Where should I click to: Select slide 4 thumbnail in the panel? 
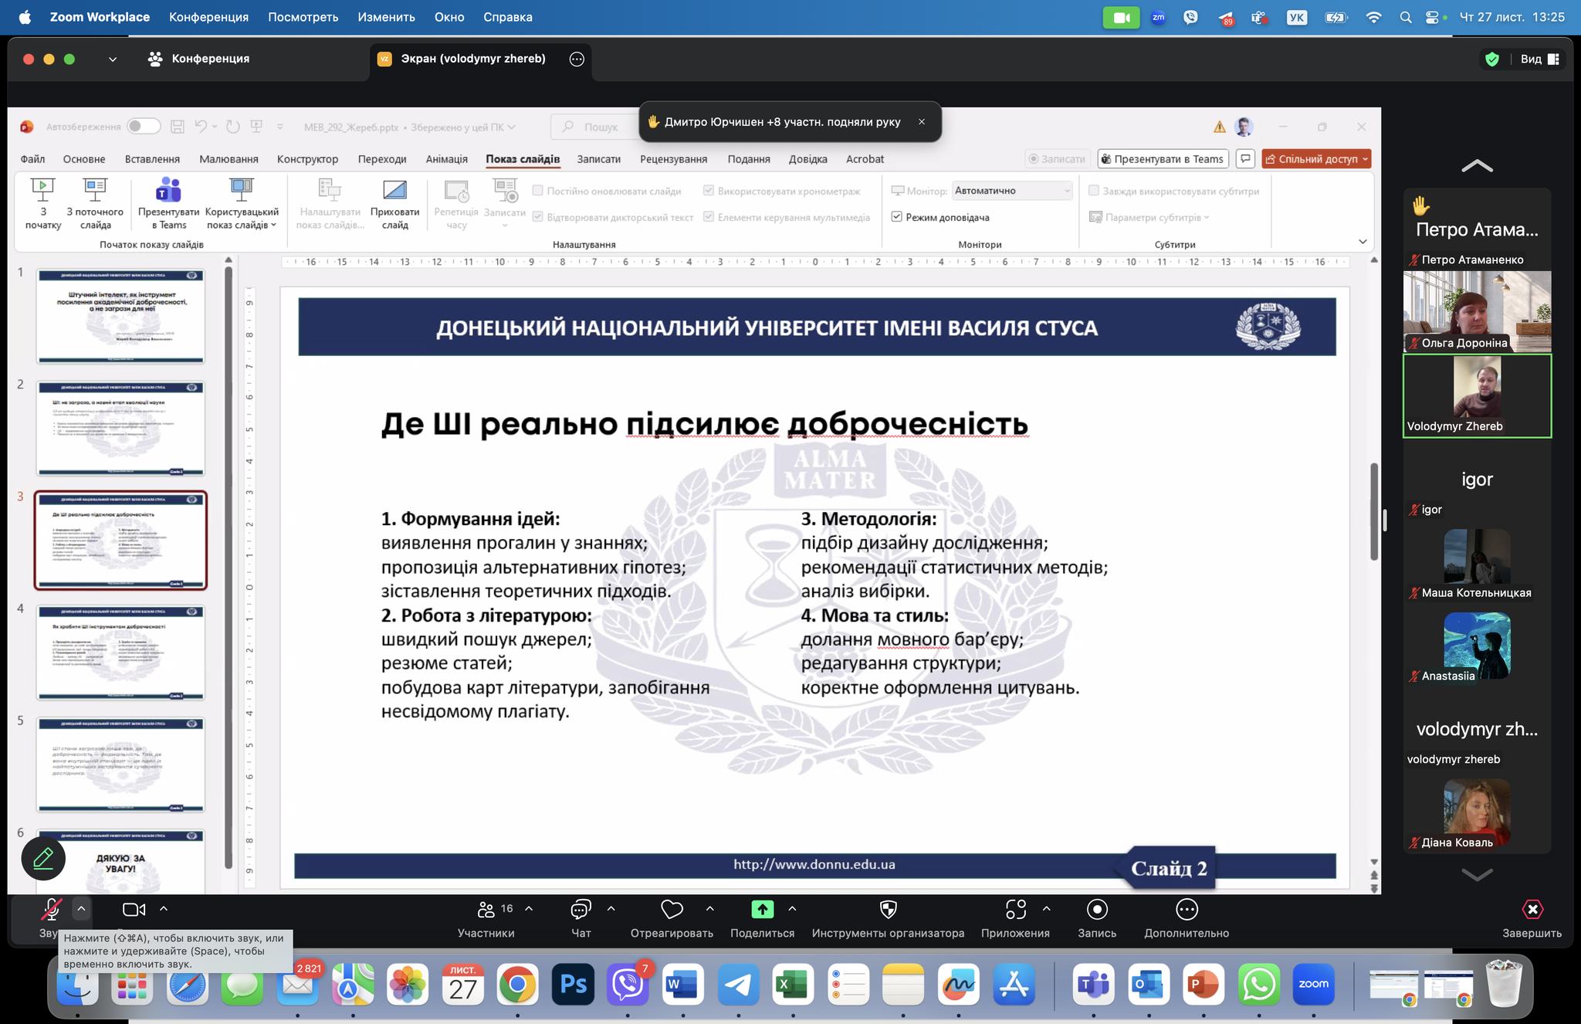coord(120,653)
